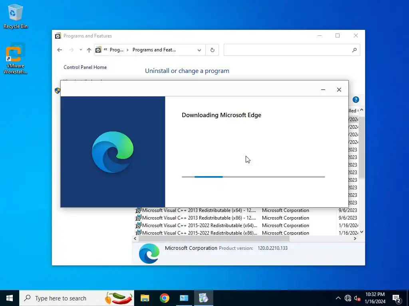This screenshot has width=409, height=306.
Task: Click the Programs and Features title icon
Action: point(58,35)
